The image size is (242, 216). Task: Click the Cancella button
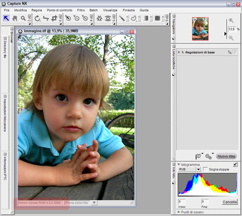[229, 202]
